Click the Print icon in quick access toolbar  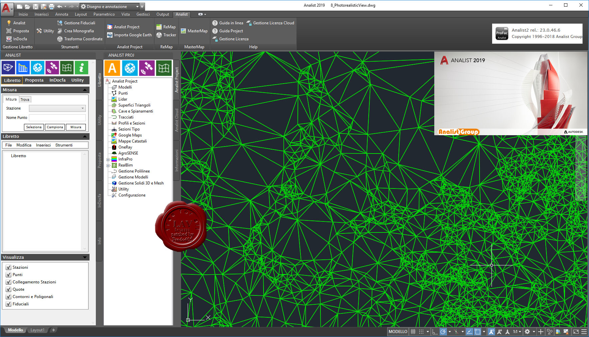coord(51,6)
